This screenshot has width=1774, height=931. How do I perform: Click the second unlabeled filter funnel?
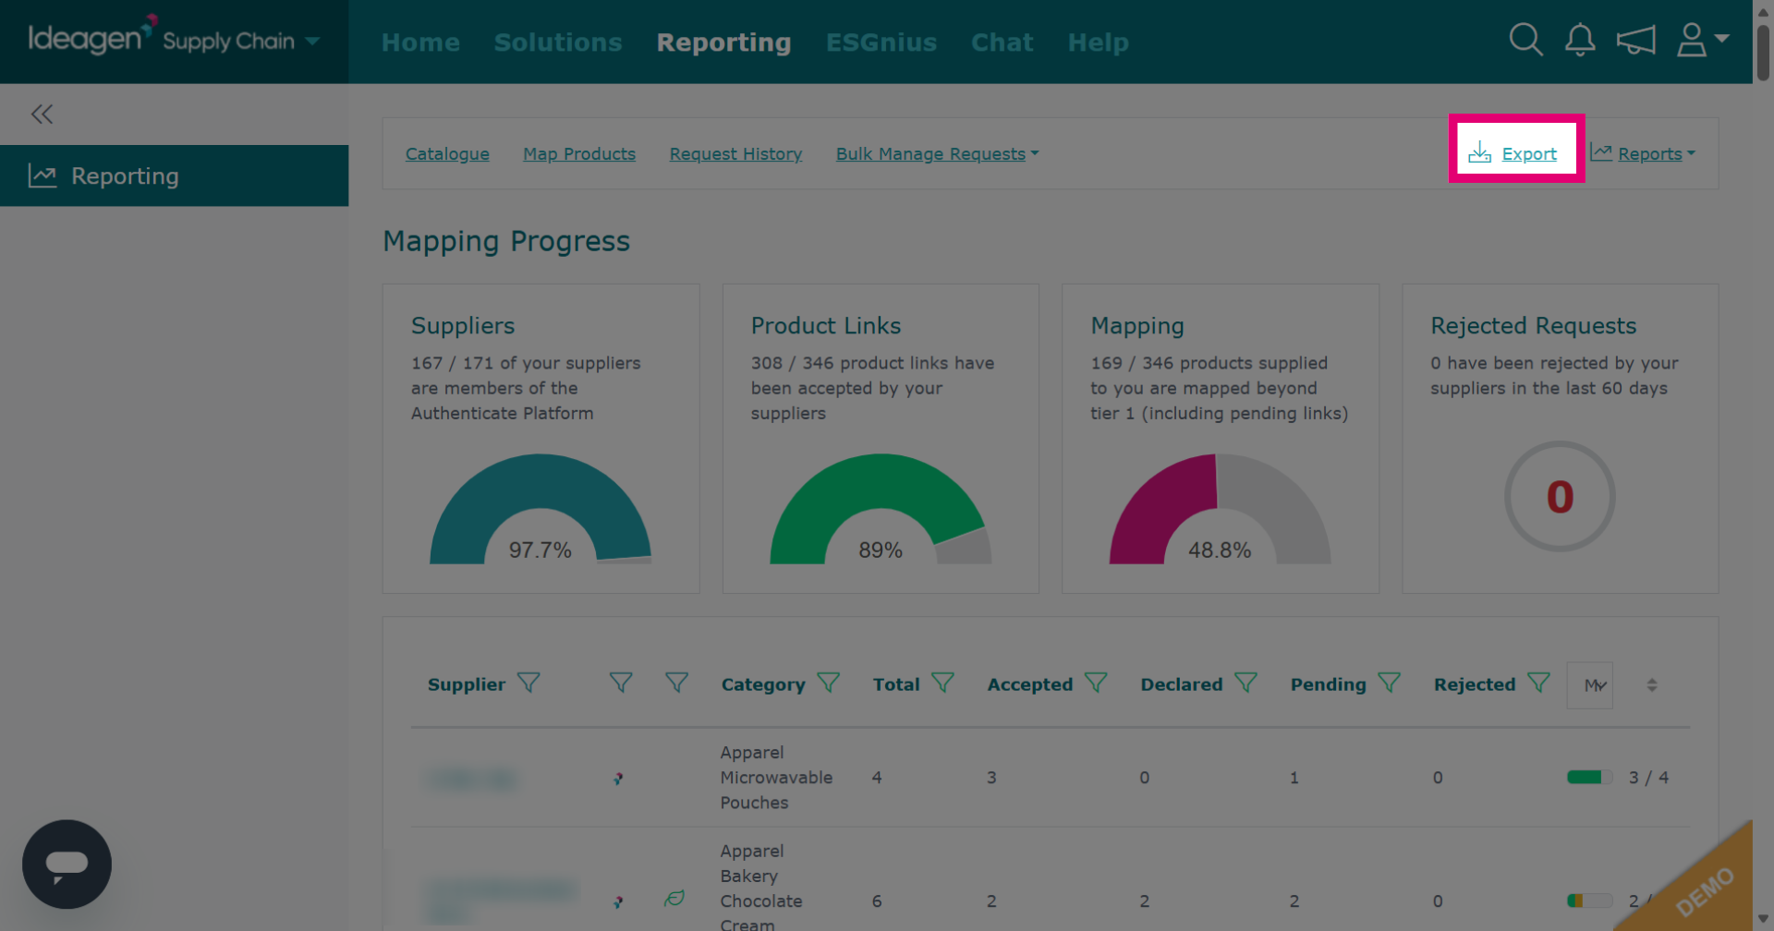pos(621,683)
